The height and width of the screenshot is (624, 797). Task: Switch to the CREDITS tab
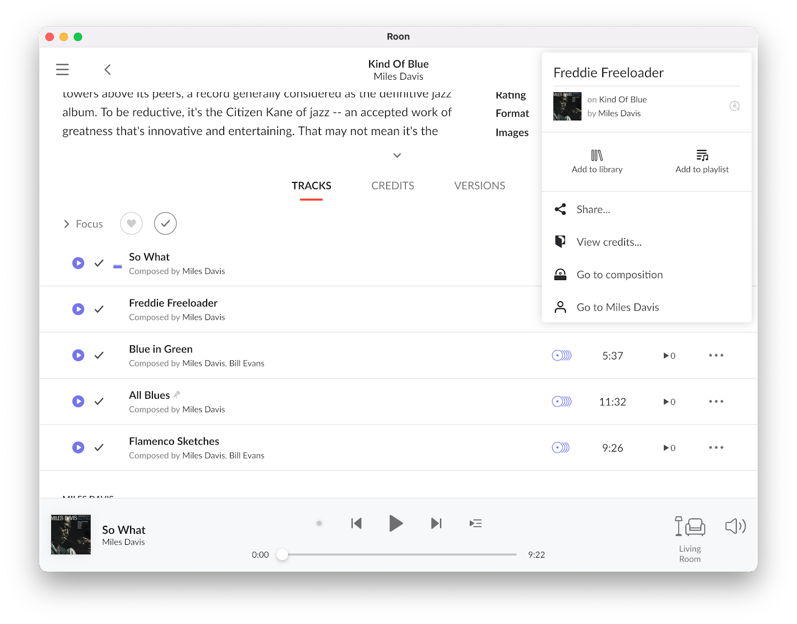coord(393,186)
